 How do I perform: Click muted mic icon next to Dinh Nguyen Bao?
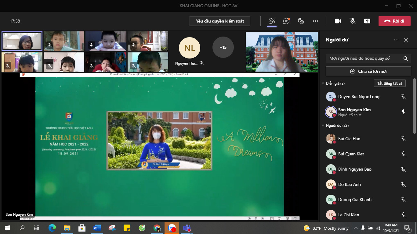click(x=403, y=169)
